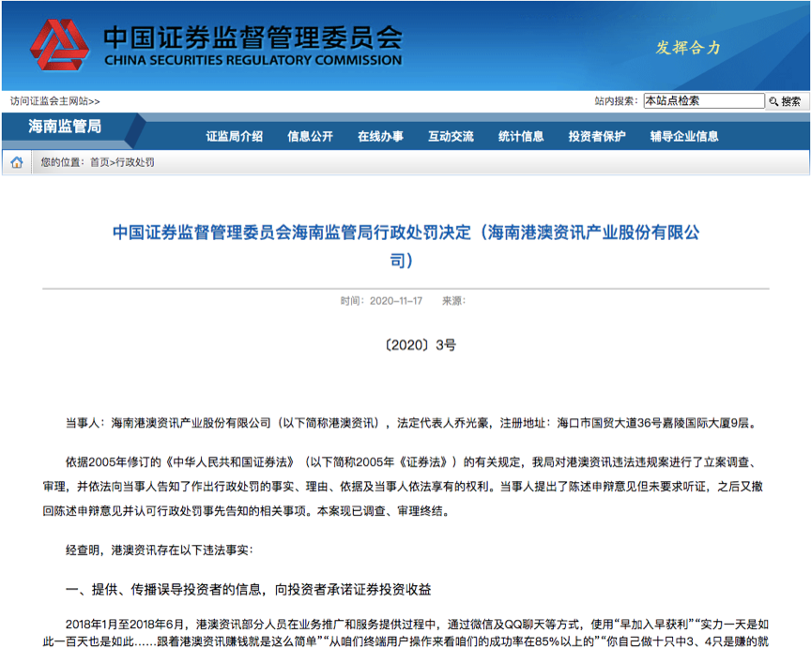Open the 投资者保护 menu
Viewport: 811px width, 648px height.
click(x=597, y=136)
